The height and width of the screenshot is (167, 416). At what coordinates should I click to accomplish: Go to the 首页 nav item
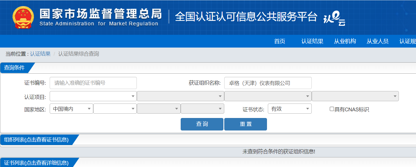click(280, 41)
